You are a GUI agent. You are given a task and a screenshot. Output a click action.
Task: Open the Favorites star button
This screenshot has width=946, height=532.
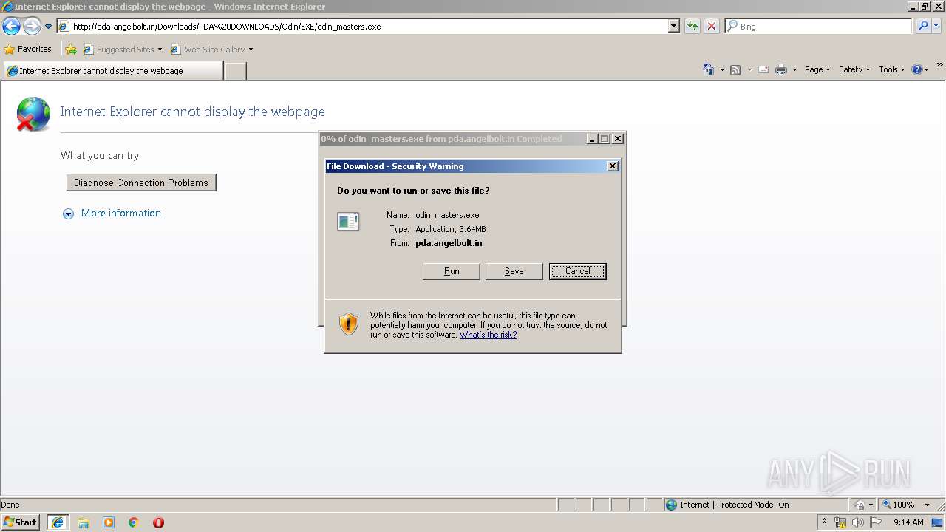pos(28,49)
